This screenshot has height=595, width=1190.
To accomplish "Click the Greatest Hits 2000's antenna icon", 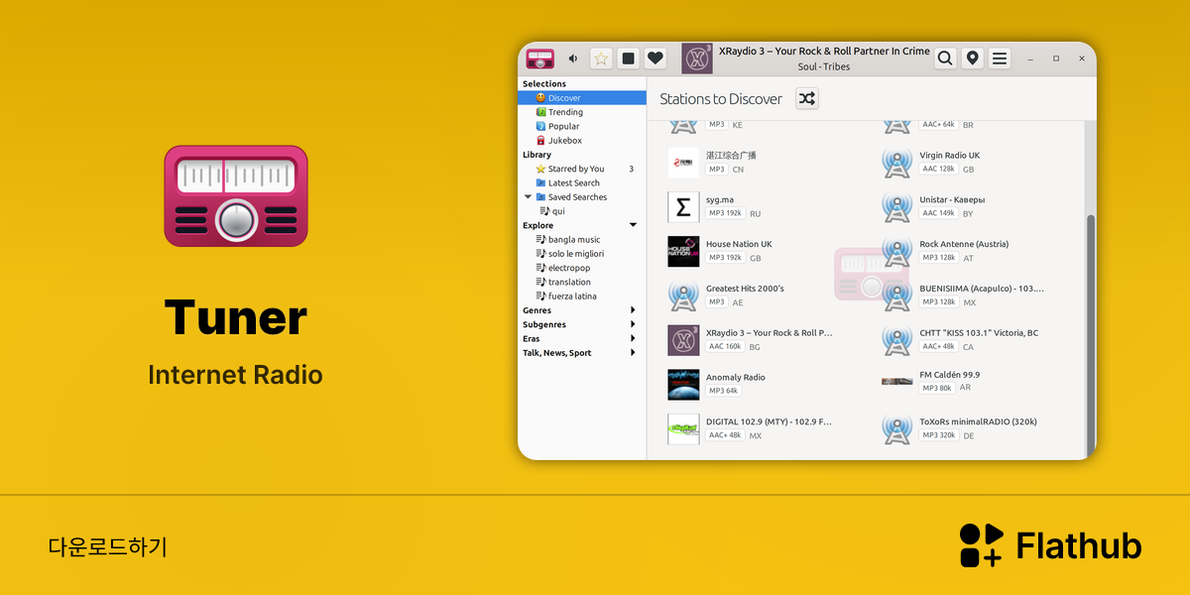I will (x=683, y=296).
